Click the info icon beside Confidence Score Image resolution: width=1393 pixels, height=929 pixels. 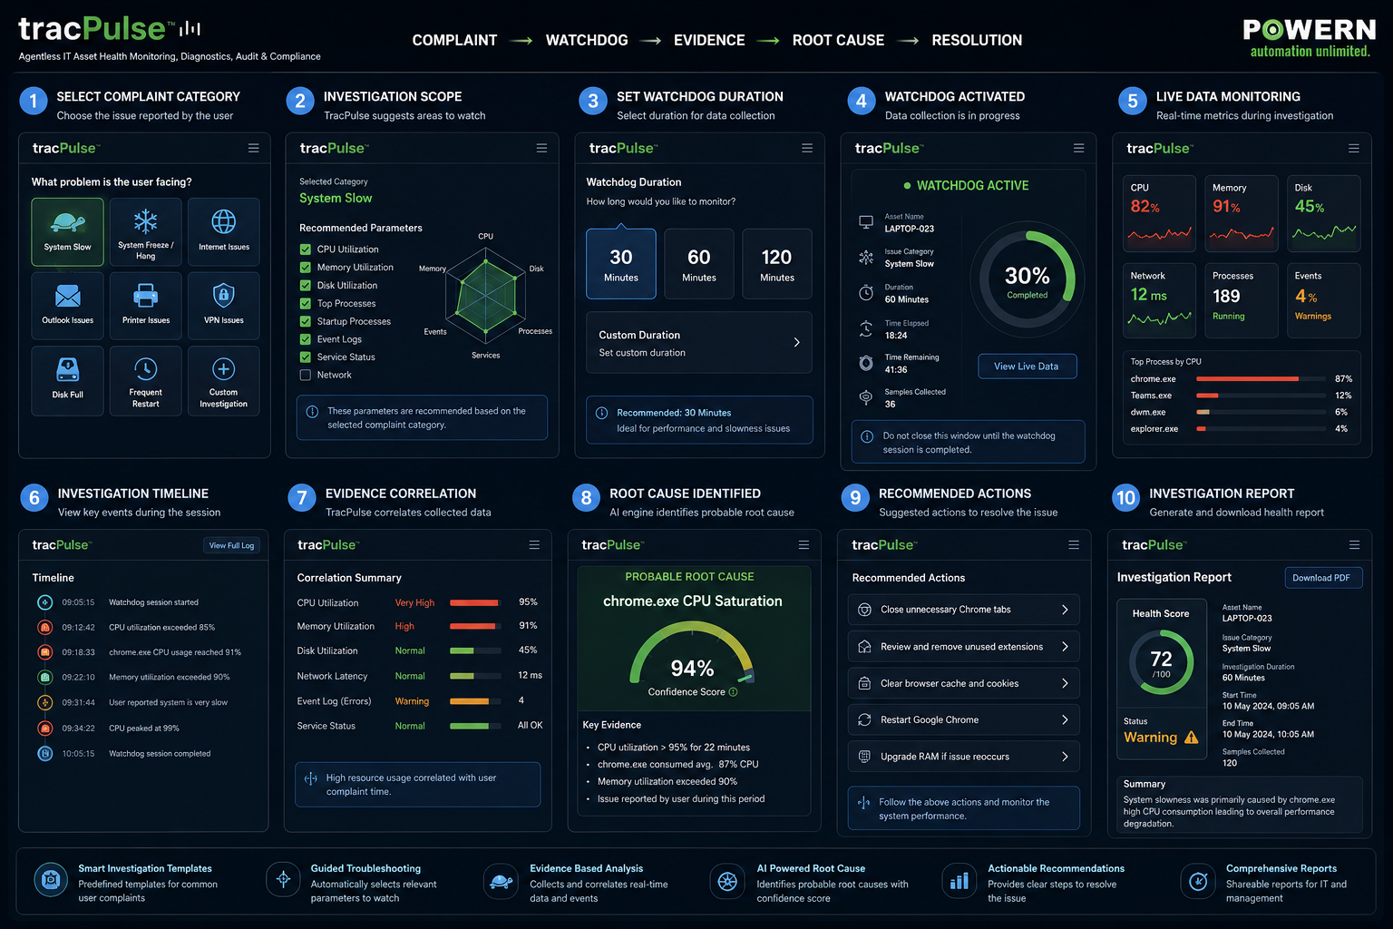[734, 691]
